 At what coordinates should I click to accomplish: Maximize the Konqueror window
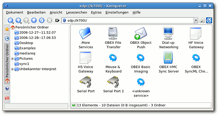tap(205, 6)
